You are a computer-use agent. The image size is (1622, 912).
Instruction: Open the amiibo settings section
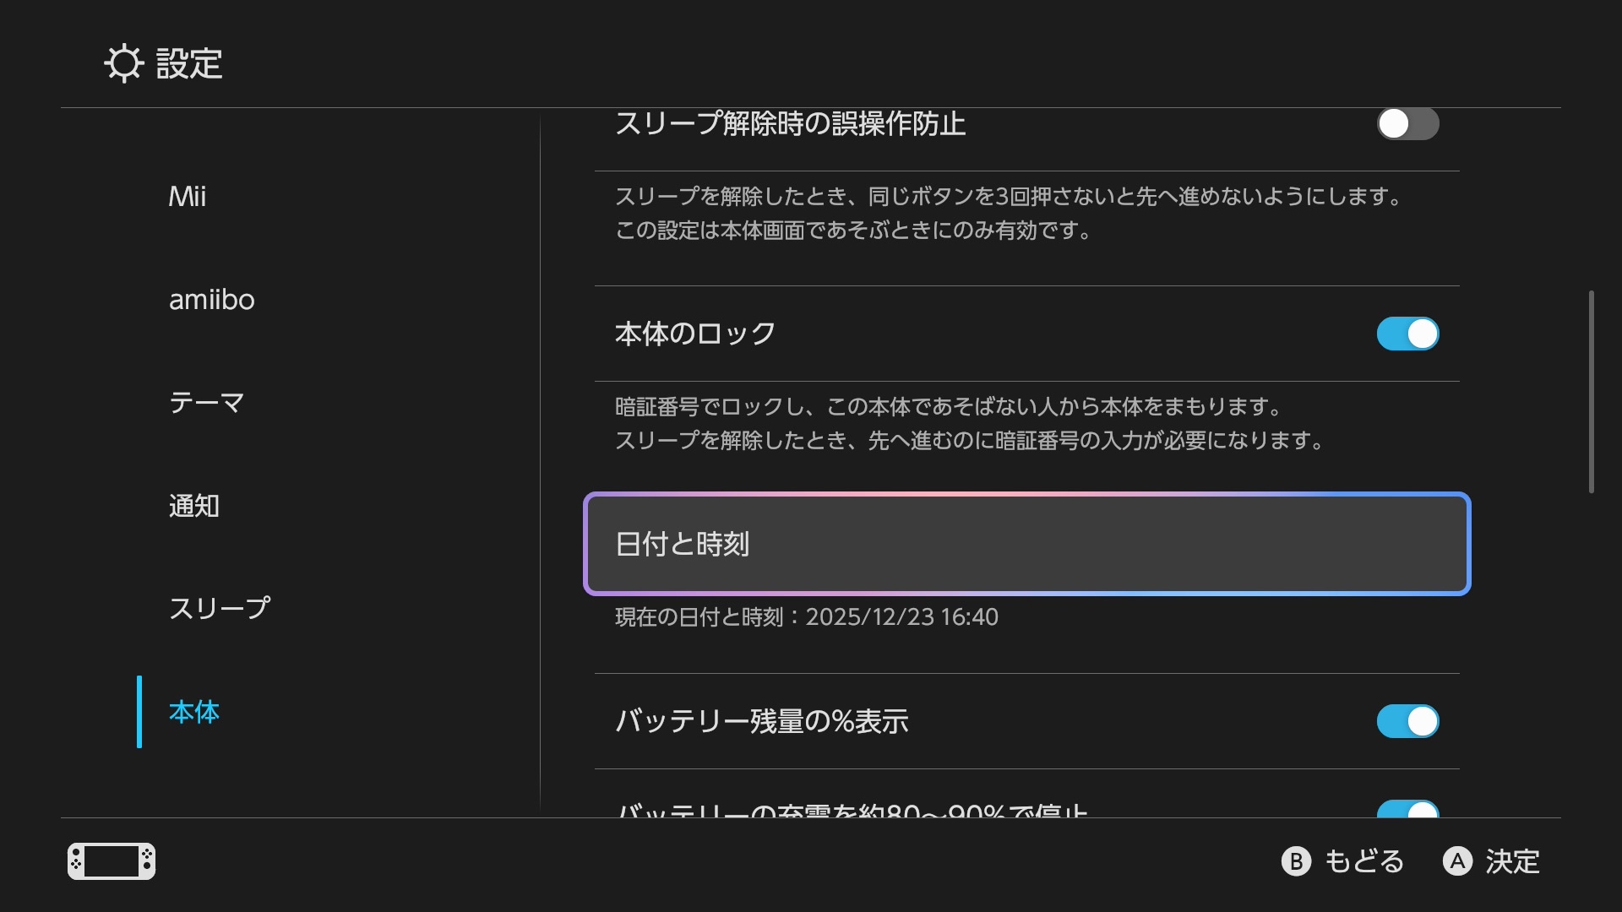pos(212,300)
